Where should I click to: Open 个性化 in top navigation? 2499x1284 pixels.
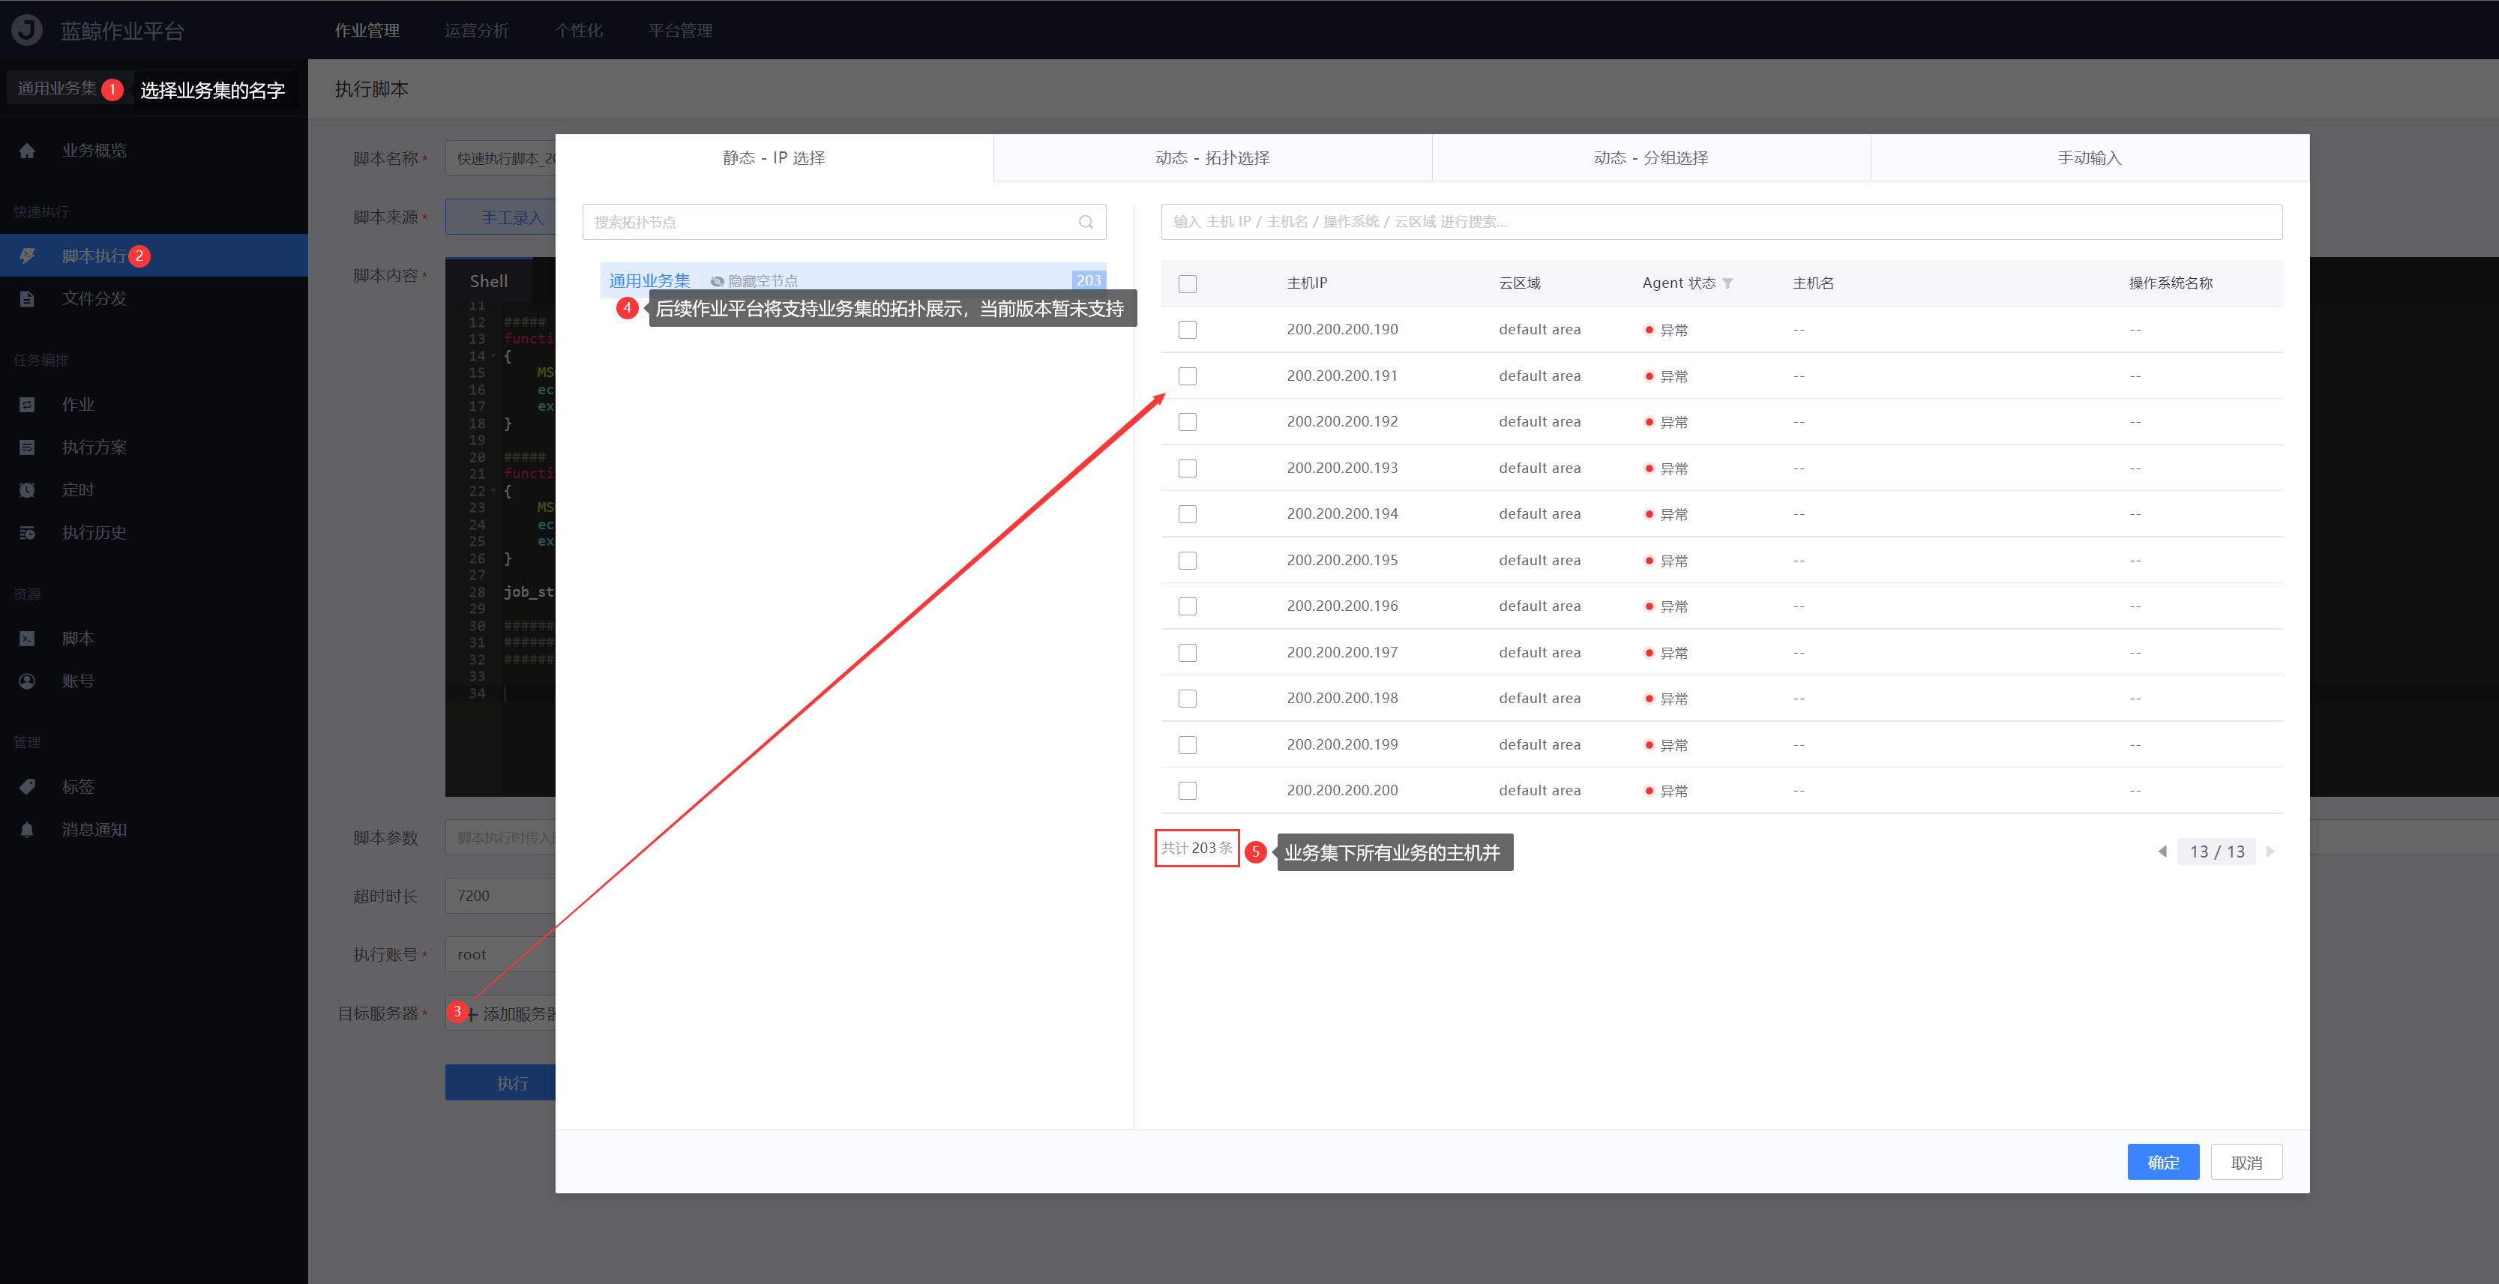tap(578, 30)
